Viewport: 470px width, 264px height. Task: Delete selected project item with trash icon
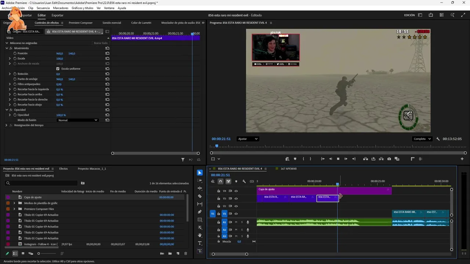pyautogui.click(x=185, y=253)
